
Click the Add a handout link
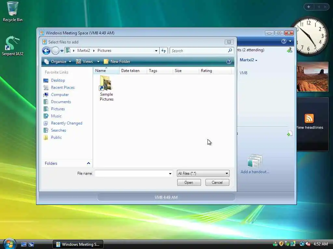point(255,172)
